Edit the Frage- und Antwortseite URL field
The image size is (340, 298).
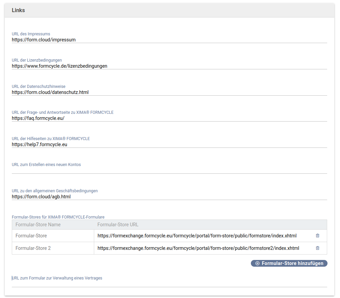[x=169, y=119]
